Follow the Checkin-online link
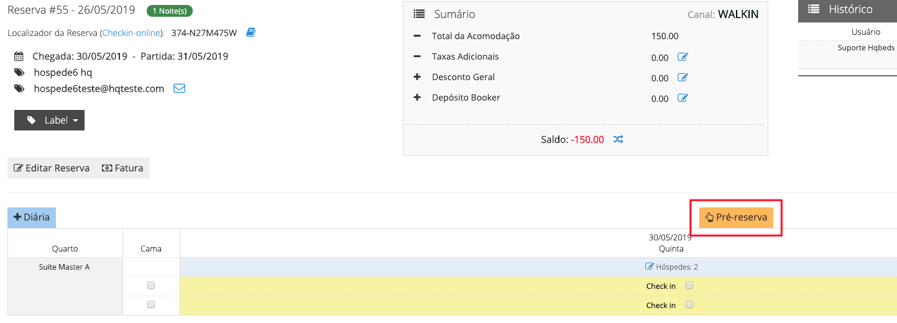Screen dimensions: 897x323 tap(132, 32)
